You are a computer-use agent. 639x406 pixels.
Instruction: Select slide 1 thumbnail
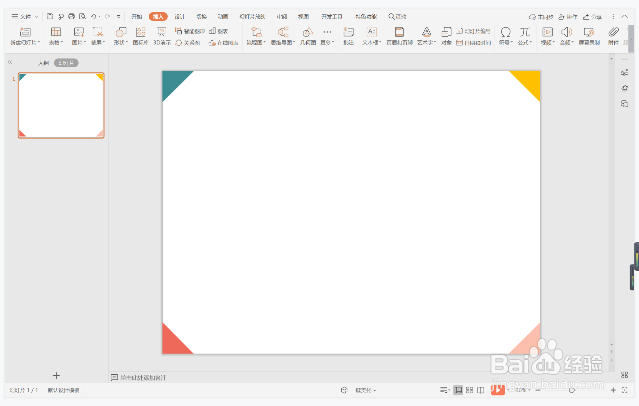point(61,105)
